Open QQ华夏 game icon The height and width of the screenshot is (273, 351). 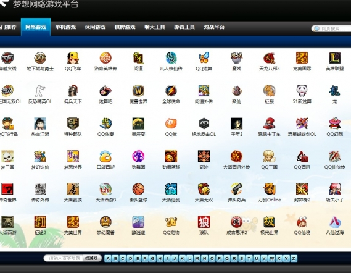pyautogui.click(x=105, y=124)
